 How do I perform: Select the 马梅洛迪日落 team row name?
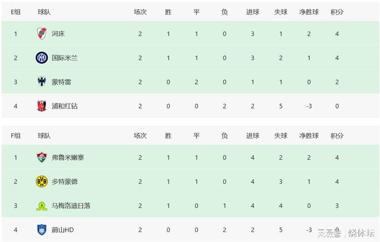71,206
